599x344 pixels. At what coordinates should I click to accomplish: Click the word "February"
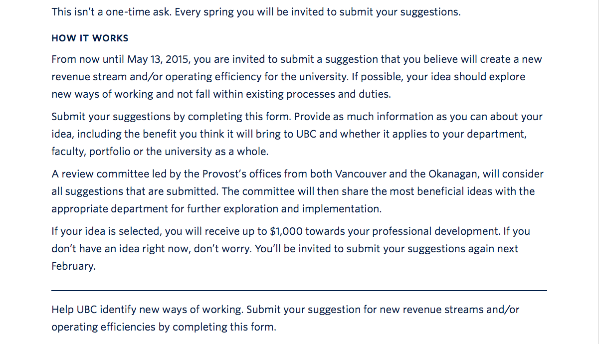click(x=73, y=266)
